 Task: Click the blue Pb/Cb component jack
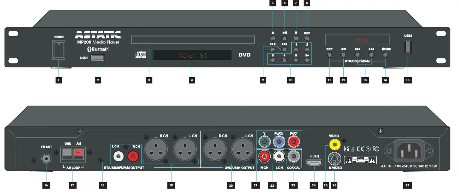pos(279,141)
